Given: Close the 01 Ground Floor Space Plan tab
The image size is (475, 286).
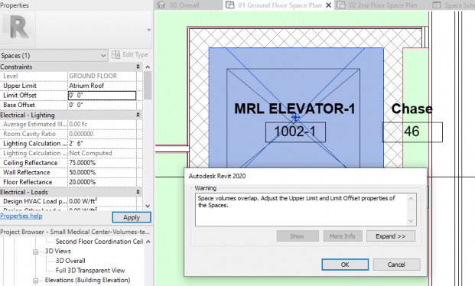Looking at the screenshot, I should tap(328, 5).
